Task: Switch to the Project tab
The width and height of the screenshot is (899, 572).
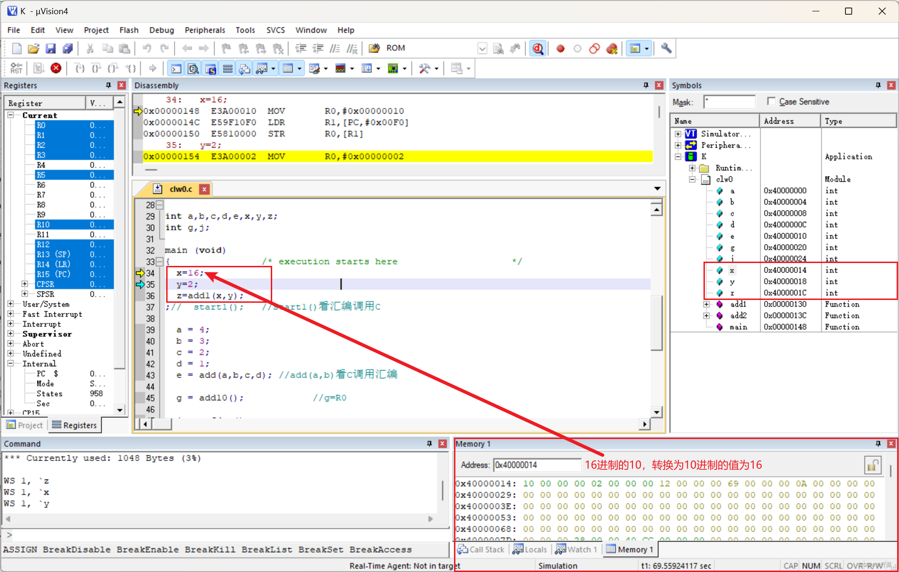Action: point(25,425)
